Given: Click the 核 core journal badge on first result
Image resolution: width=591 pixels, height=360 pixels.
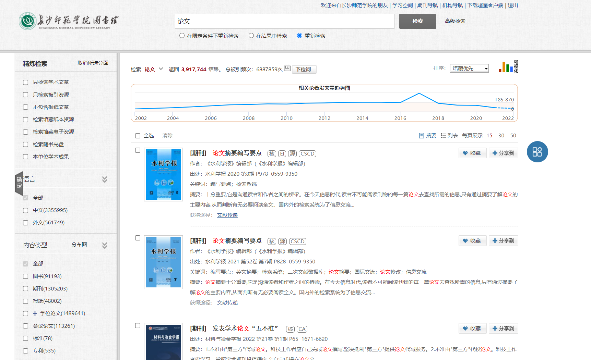Looking at the screenshot, I should click(272, 154).
